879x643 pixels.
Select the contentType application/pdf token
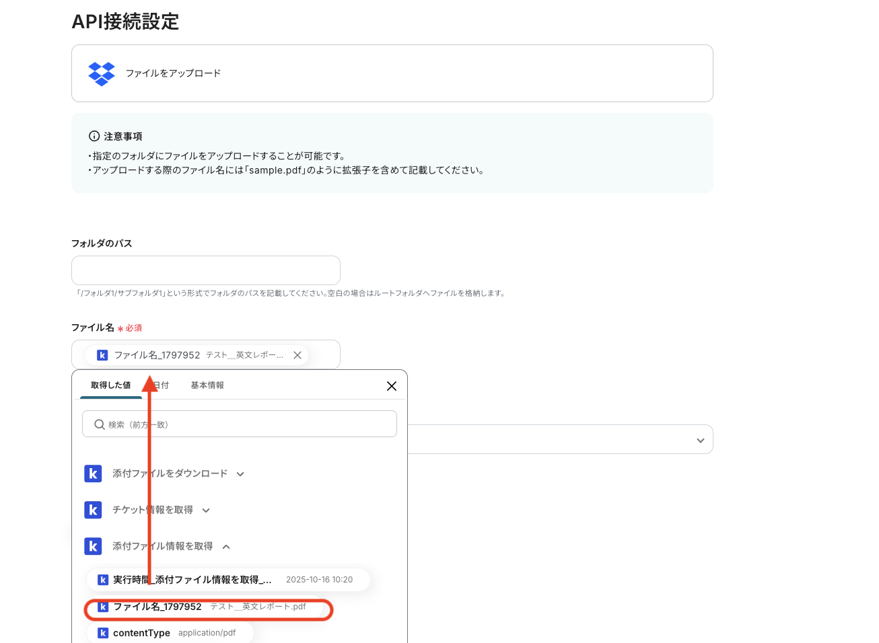(168, 632)
